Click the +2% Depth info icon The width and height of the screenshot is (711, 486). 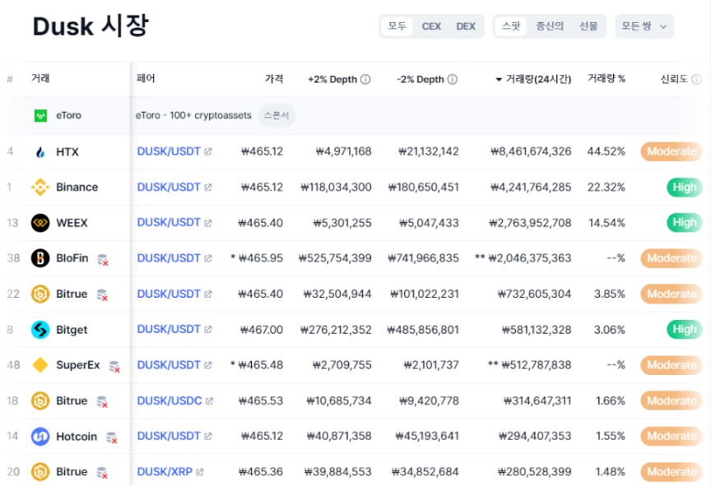(x=365, y=79)
